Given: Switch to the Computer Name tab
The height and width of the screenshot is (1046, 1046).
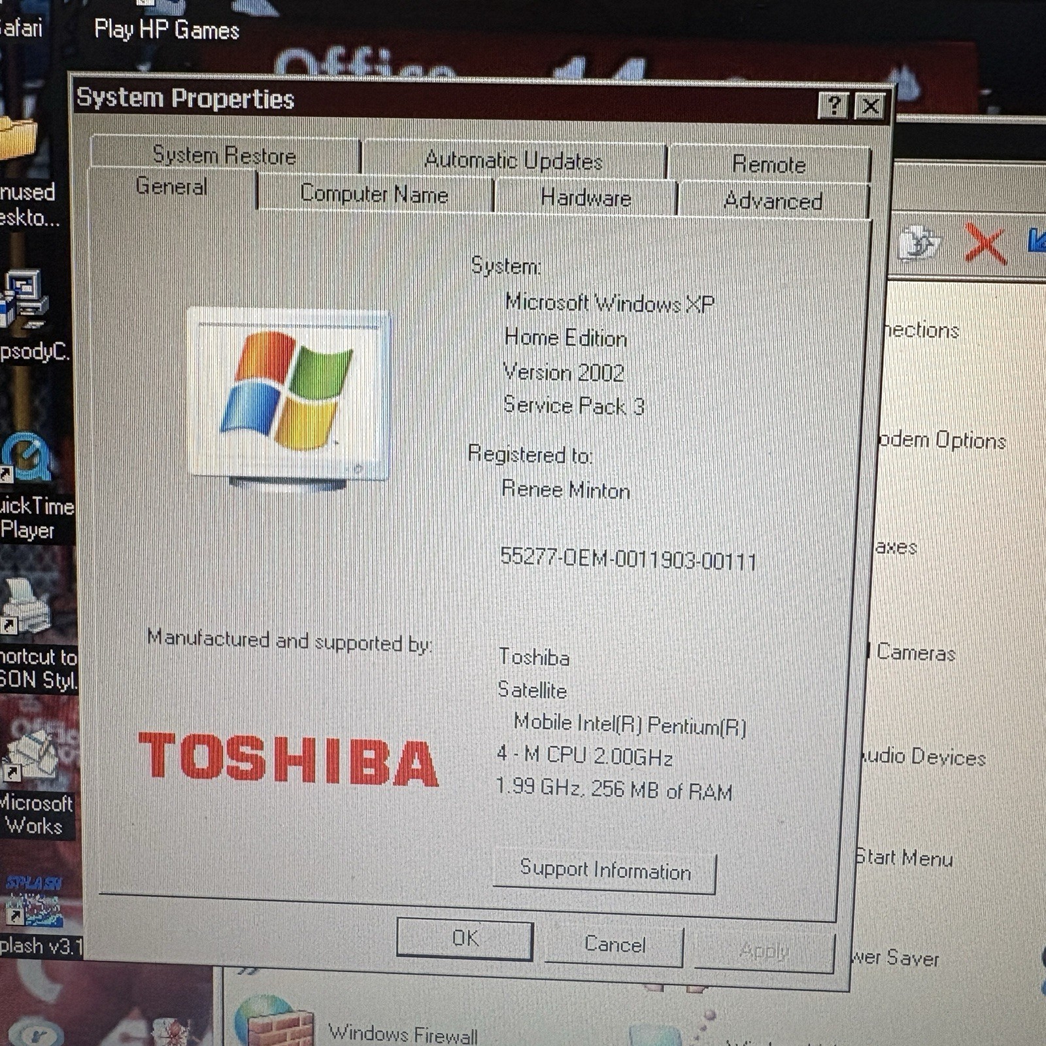Looking at the screenshot, I should coord(374,194).
